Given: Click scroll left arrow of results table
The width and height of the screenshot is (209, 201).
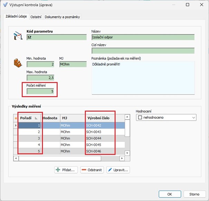Looking at the screenshot, I should 16,158.
